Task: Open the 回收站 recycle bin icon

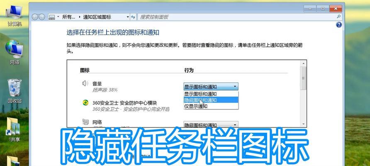Action: 15,91
